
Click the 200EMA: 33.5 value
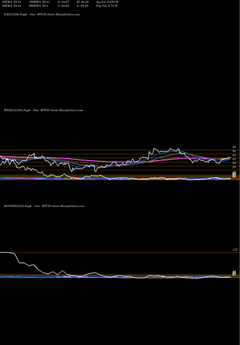click(38, 6)
